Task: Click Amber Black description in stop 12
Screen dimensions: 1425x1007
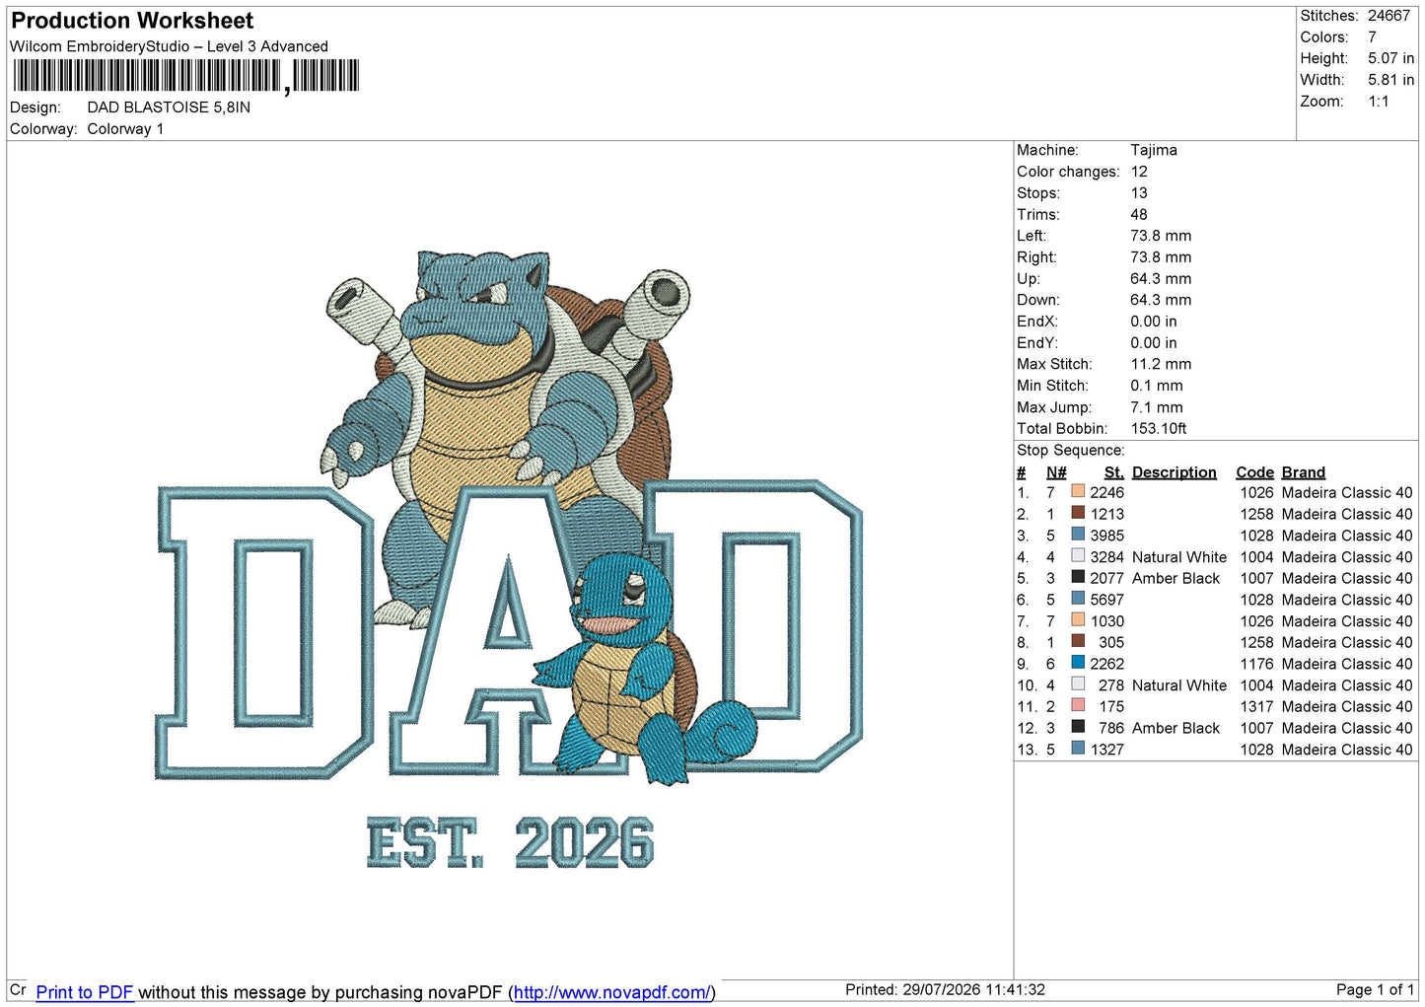Action: click(1176, 728)
